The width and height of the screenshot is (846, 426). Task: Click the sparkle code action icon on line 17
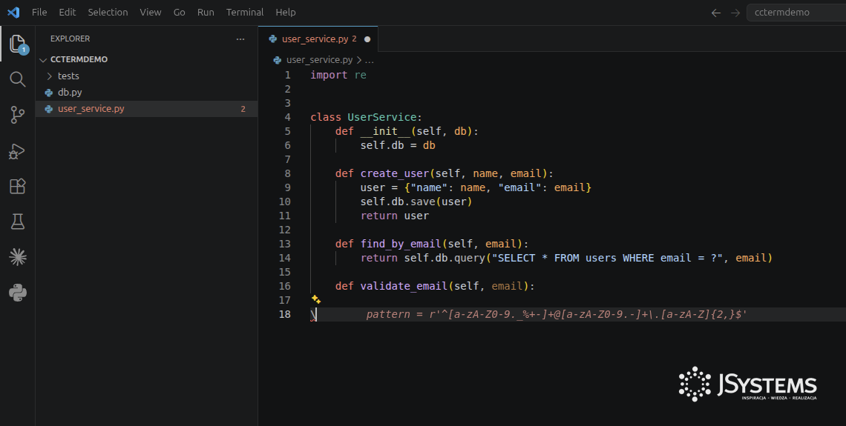pos(316,299)
